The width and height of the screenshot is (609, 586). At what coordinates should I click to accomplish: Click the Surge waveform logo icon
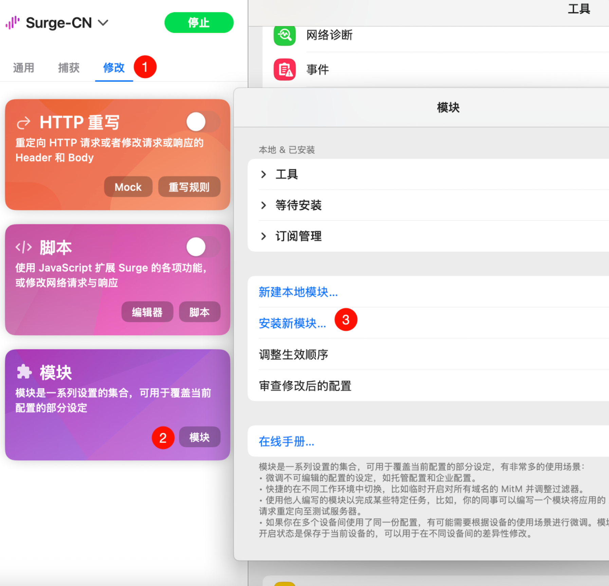pyautogui.click(x=13, y=23)
